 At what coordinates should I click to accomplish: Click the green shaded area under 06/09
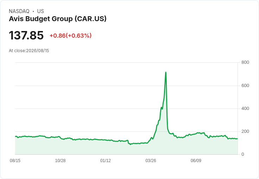pyautogui.click(x=196, y=145)
